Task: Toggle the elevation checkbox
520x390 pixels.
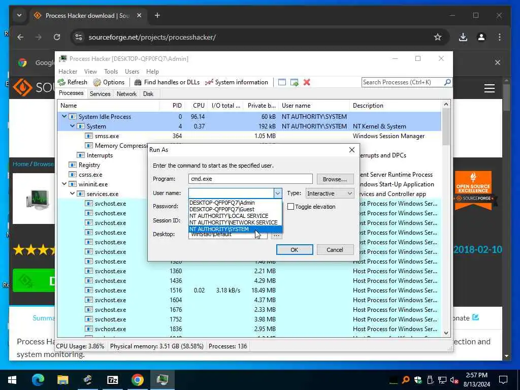Action: pyautogui.click(x=290, y=207)
